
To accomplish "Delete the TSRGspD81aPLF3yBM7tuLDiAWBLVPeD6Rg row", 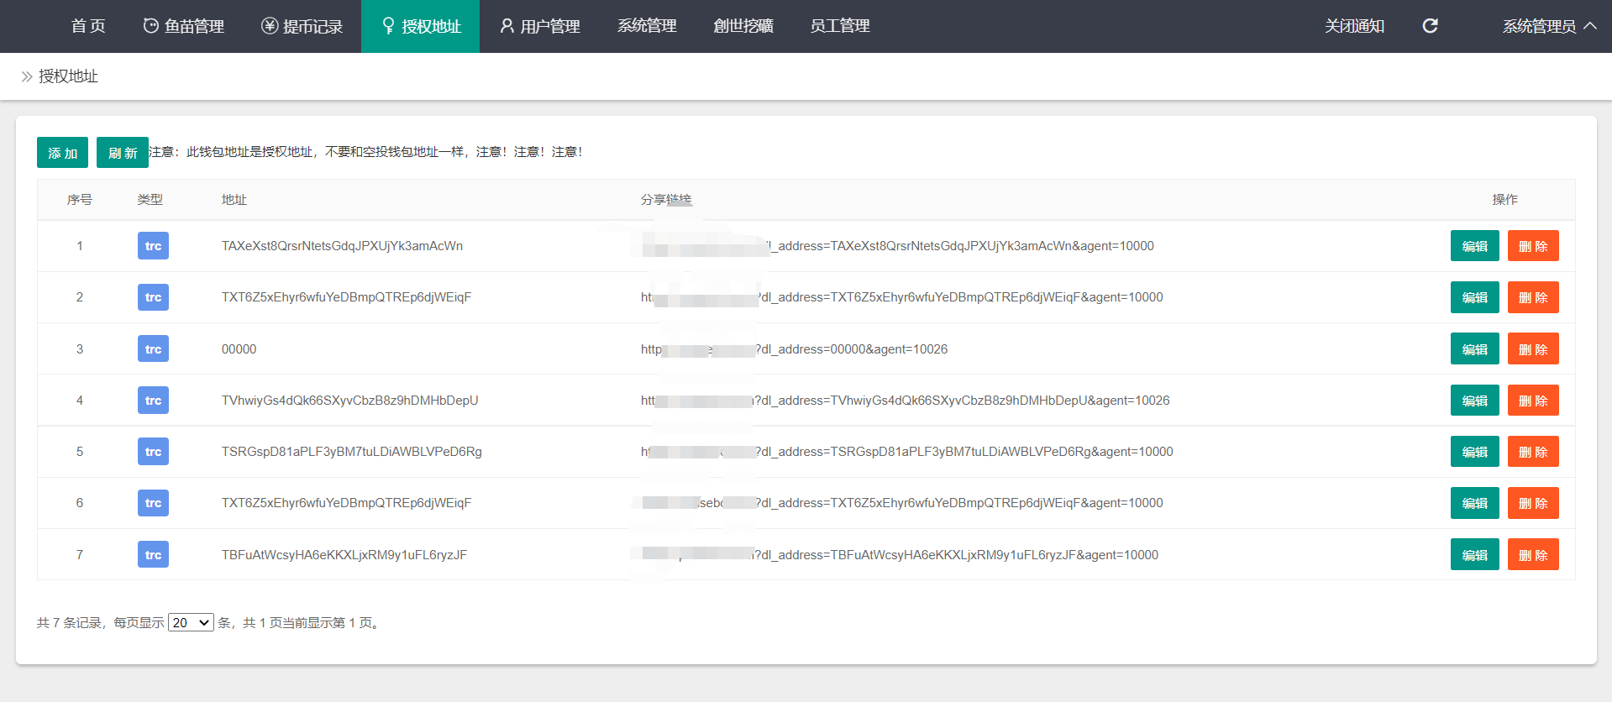I will point(1533,452).
